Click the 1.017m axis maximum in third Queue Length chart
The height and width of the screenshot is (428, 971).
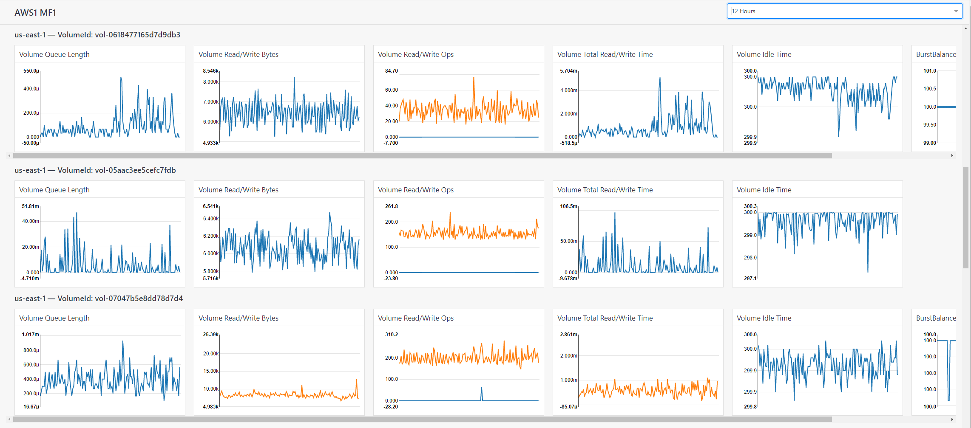31,335
